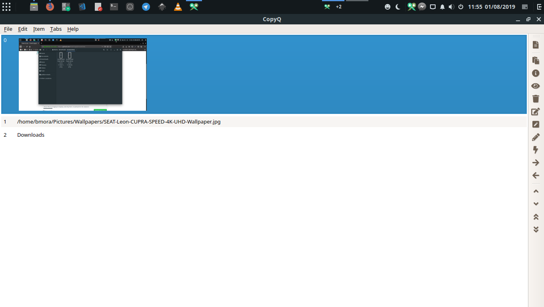The width and height of the screenshot is (544, 307).
Task: Click the CopyQ scissors icon in launcher
Action: pos(194,7)
